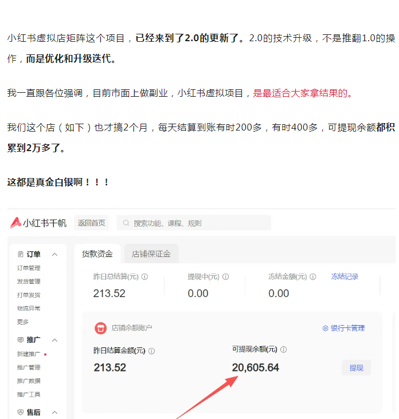
Task: Click the 银行卡管理 gear icon
Action: point(325,328)
